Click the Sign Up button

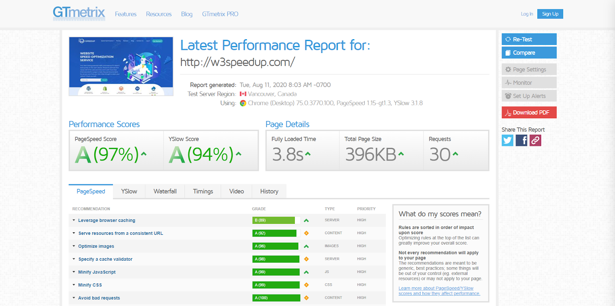coord(550,14)
